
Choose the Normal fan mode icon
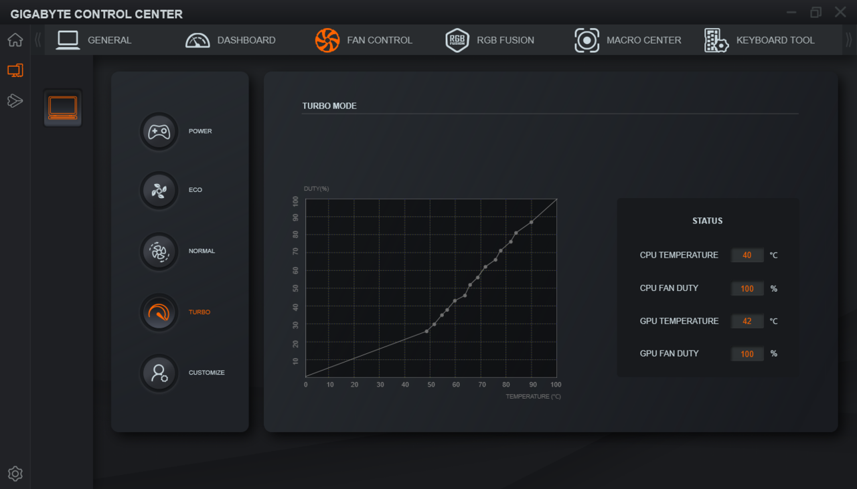159,252
